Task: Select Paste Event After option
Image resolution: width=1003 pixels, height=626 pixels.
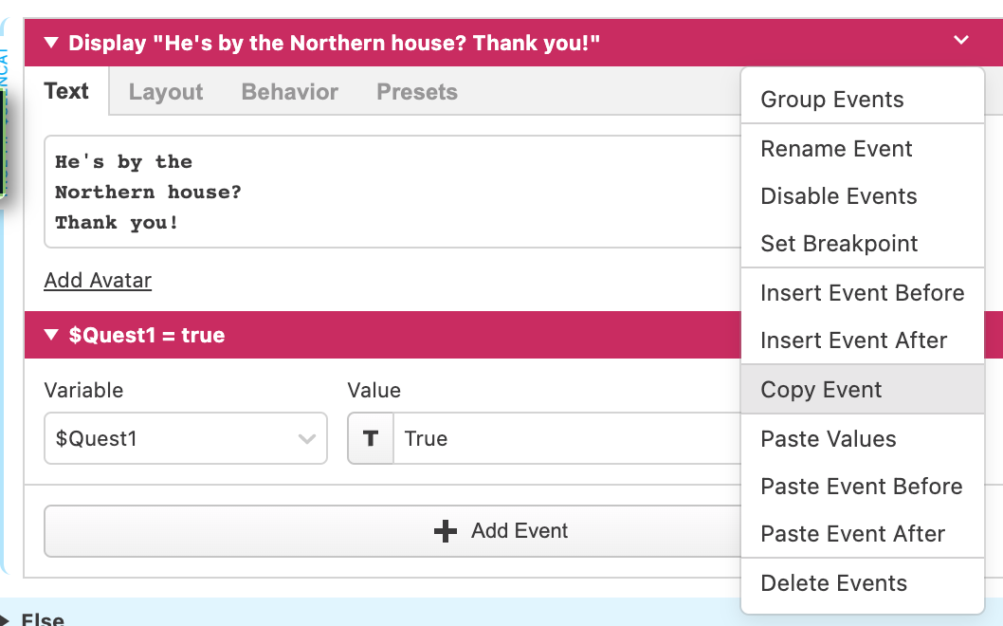Action: [x=852, y=534]
